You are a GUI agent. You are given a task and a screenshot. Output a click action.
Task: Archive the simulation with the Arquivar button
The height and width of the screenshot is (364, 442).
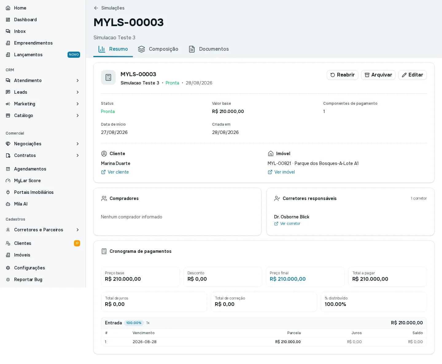click(x=378, y=75)
